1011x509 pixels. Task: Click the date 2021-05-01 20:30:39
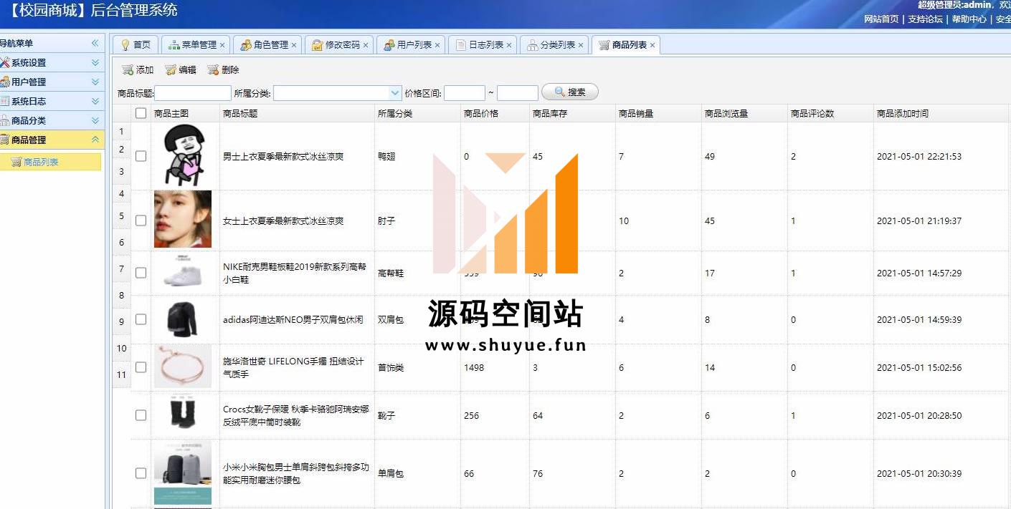pyautogui.click(x=919, y=473)
